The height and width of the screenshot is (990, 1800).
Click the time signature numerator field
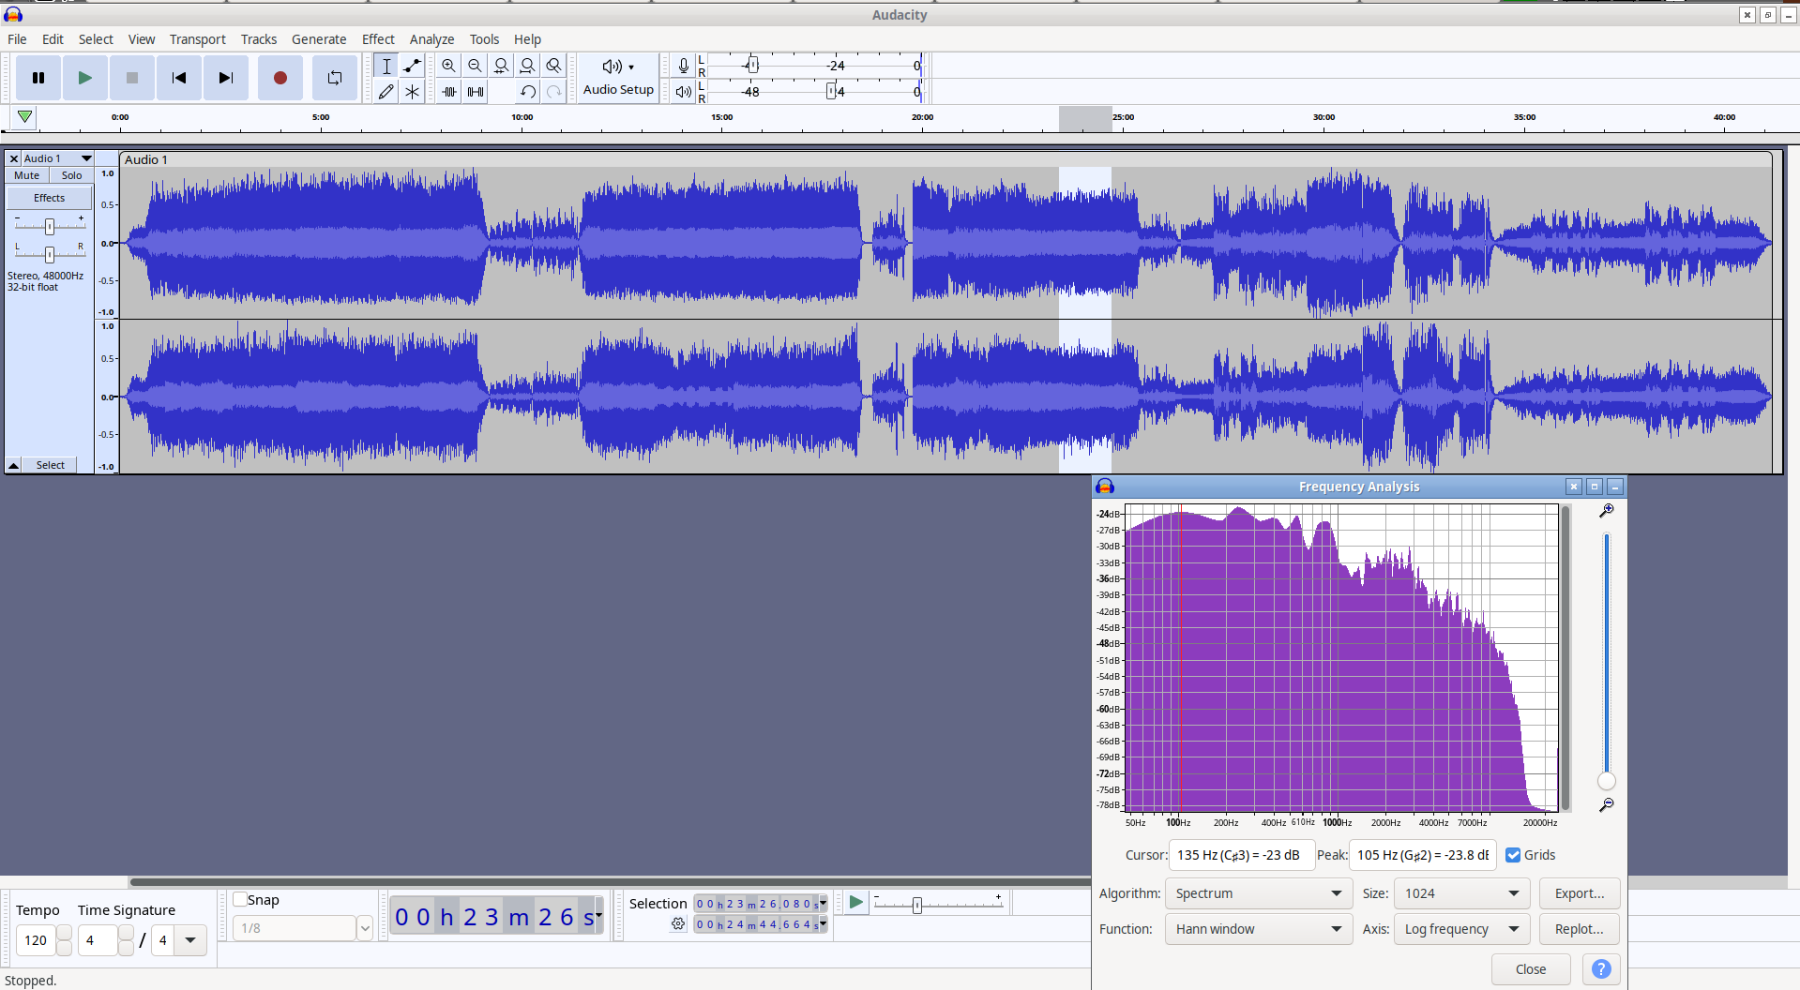click(x=98, y=939)
